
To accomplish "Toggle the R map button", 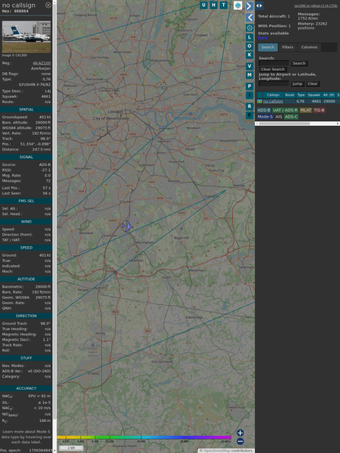I will tap(249, 106).
